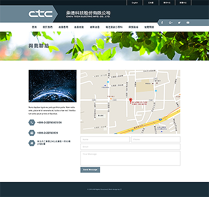Focus the Name input field

pyautogui.click(x=105, y=139)
